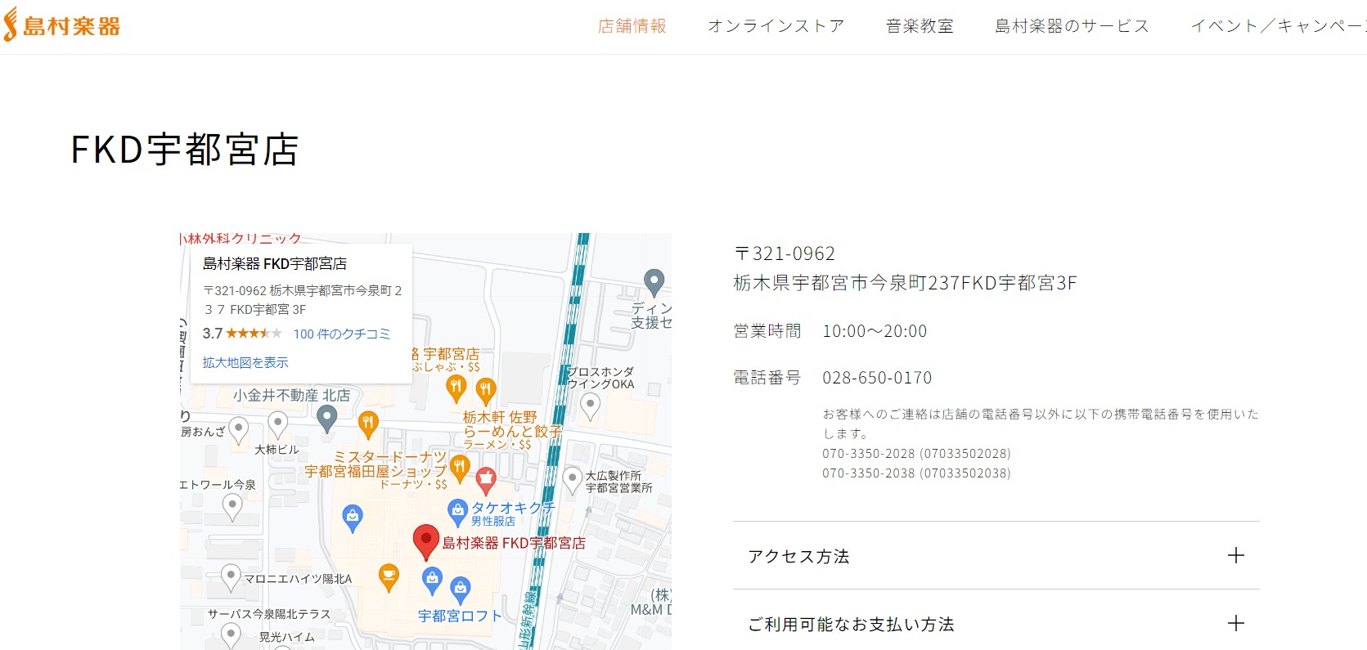Select the blue 宇都宮ロフト shopping pin
The width and height of the screenshot is (1367, 650).
coord(461,590)
